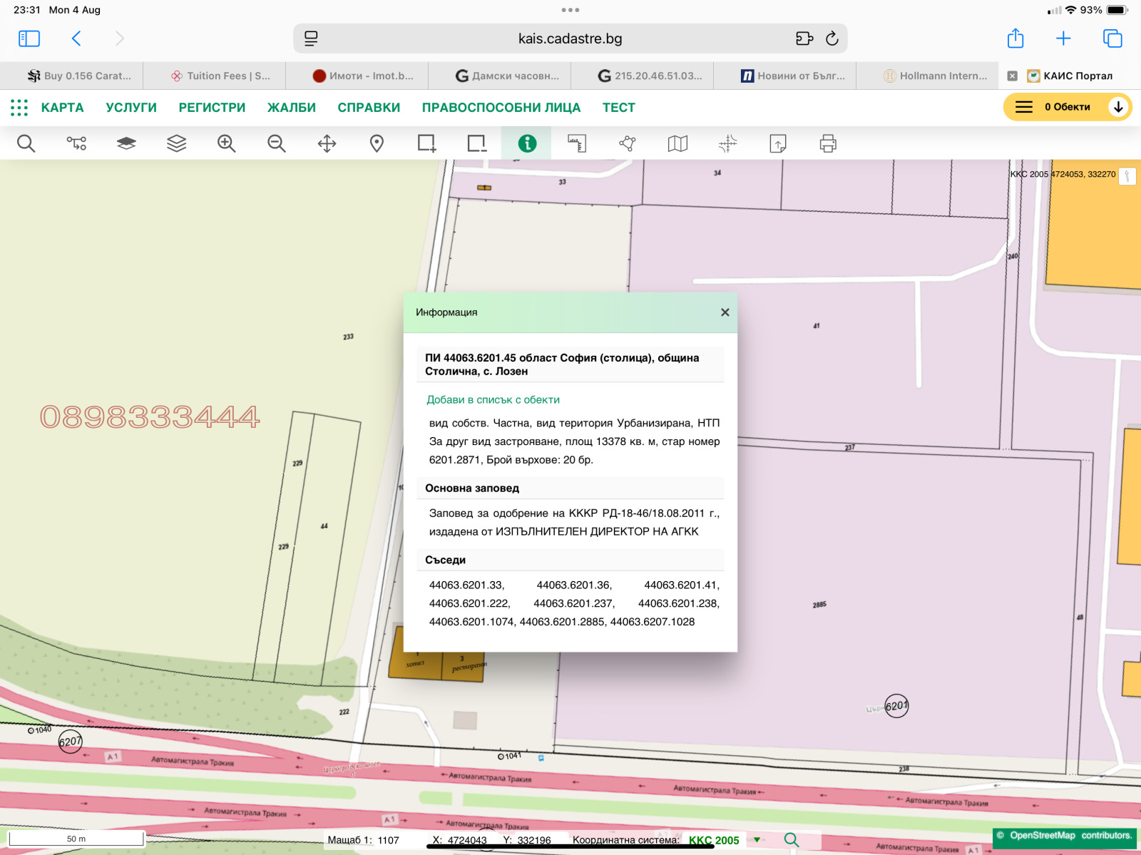Open the apps grid menu
This screenshot has height=855, width=1141.
click(x=19, y=108)
